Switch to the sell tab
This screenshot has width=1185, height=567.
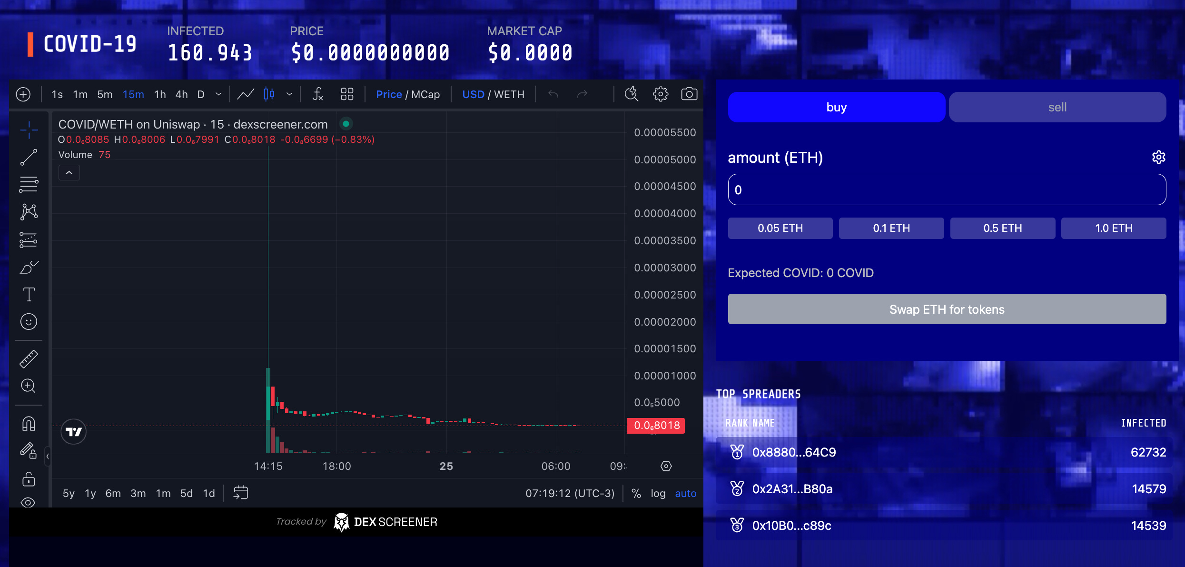coord(1057,107)
